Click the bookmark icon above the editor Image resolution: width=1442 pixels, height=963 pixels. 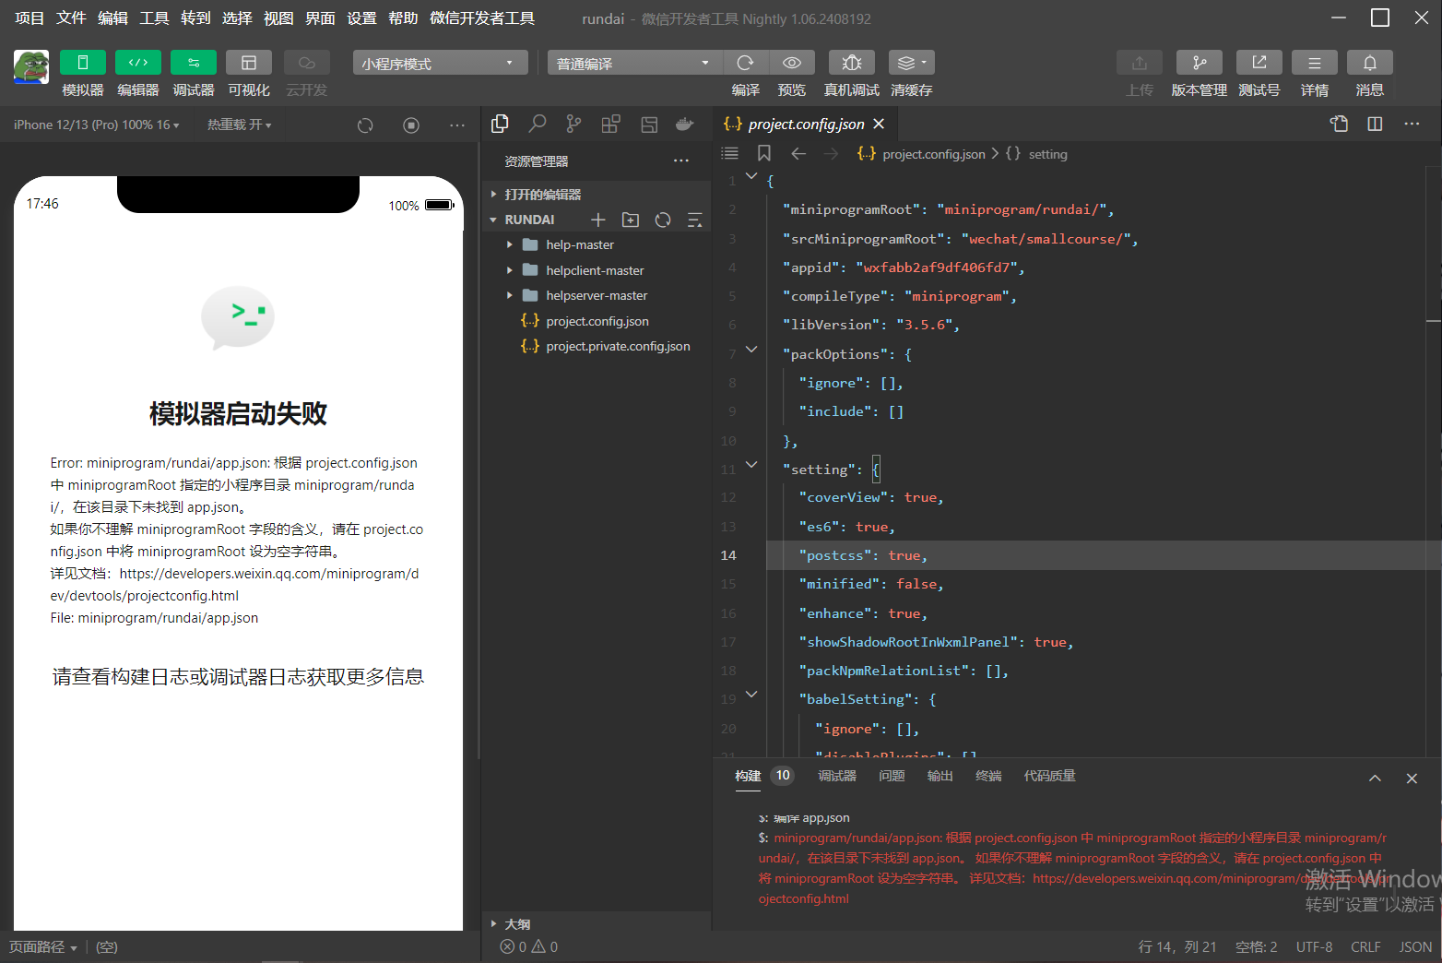click(x=764, y=153)
